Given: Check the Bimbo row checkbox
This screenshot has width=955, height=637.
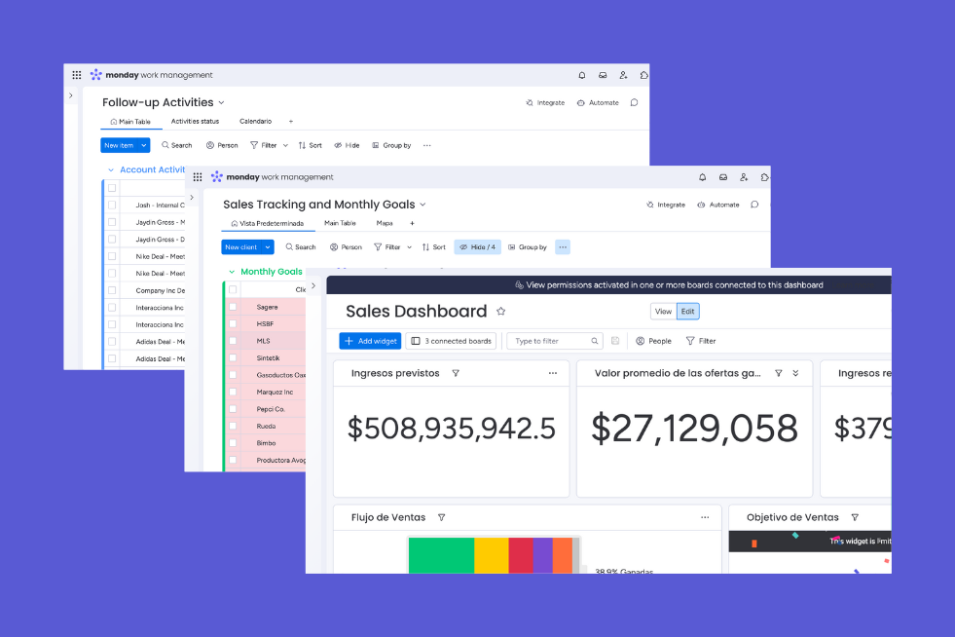Looking at the screenshot, I should tap(233, 443).
